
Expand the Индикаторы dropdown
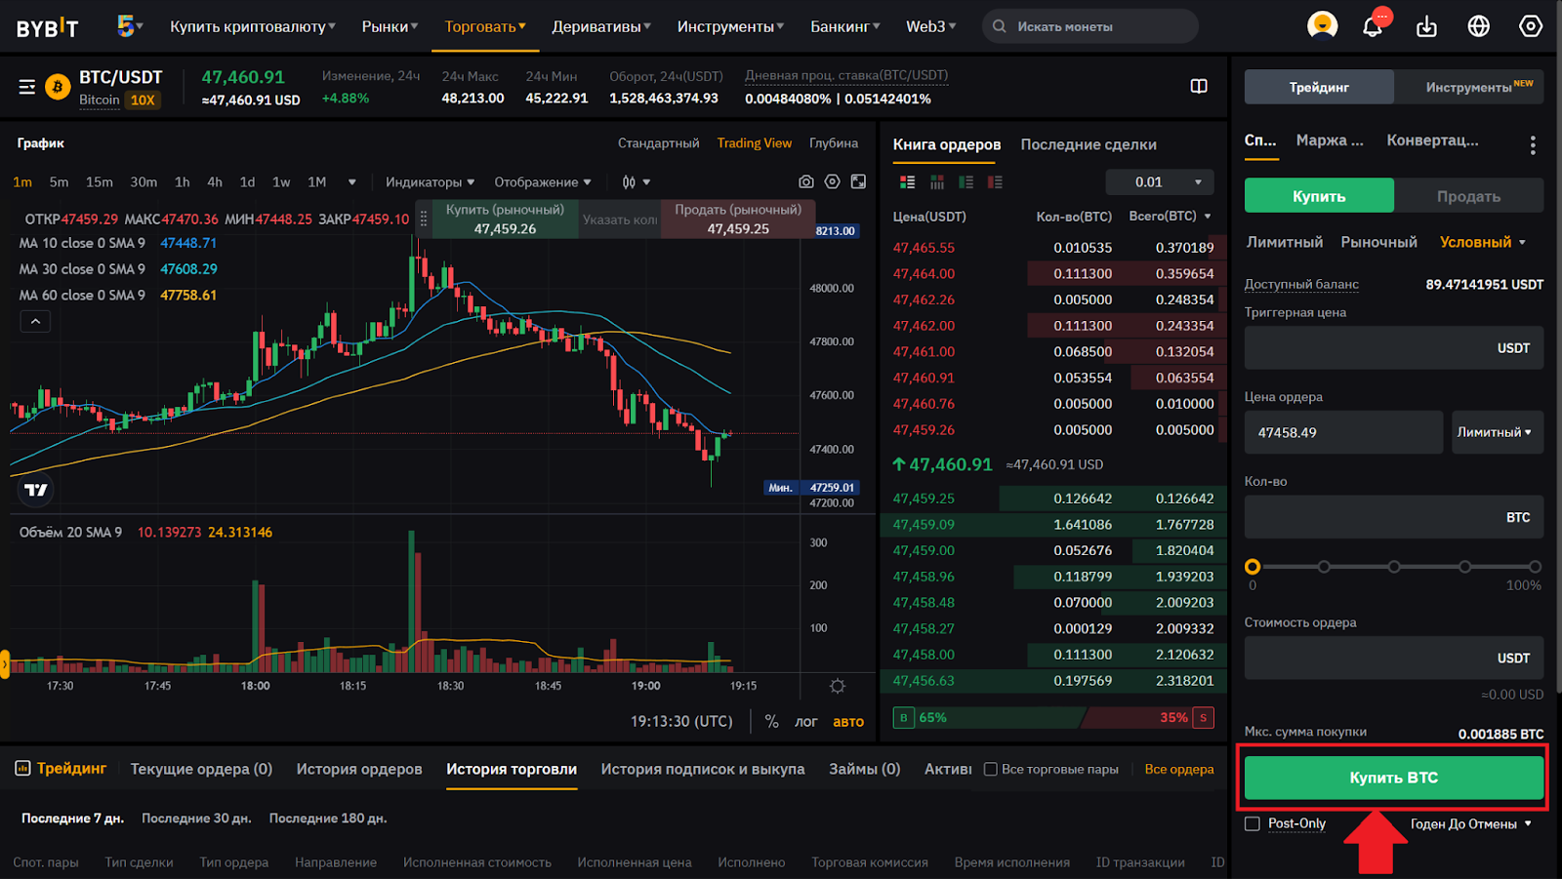430,182
